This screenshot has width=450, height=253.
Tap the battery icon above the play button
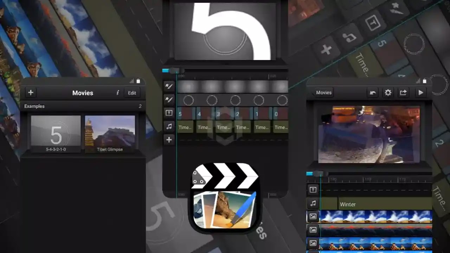click(x=424, y=81)
